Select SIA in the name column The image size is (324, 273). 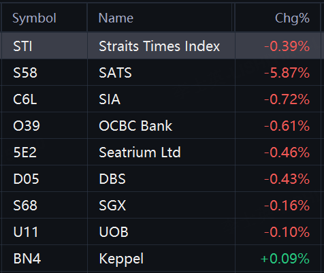[110, 99]
